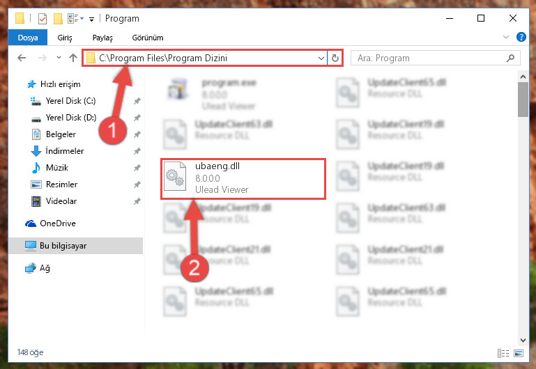Expand the ribbon with the chevron
Viewport: 536px width, 369px height.
click(x=506, y=37)
